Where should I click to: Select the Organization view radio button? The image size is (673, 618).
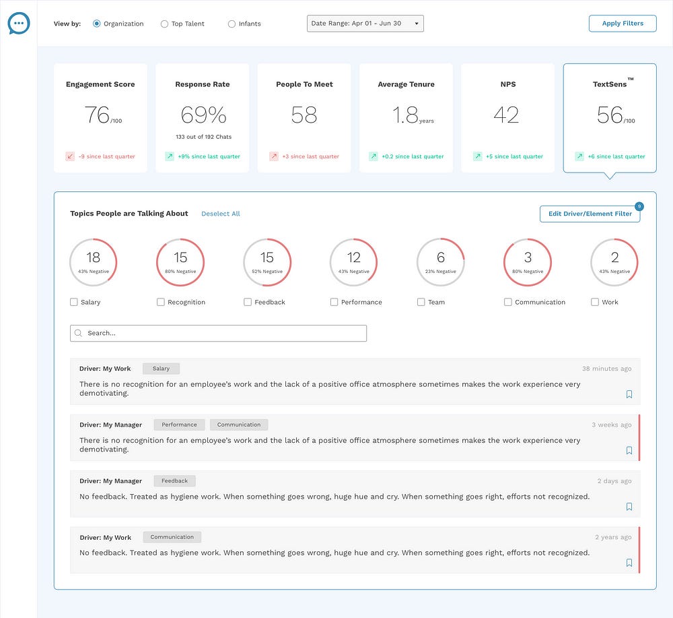[x=96, y=24]
